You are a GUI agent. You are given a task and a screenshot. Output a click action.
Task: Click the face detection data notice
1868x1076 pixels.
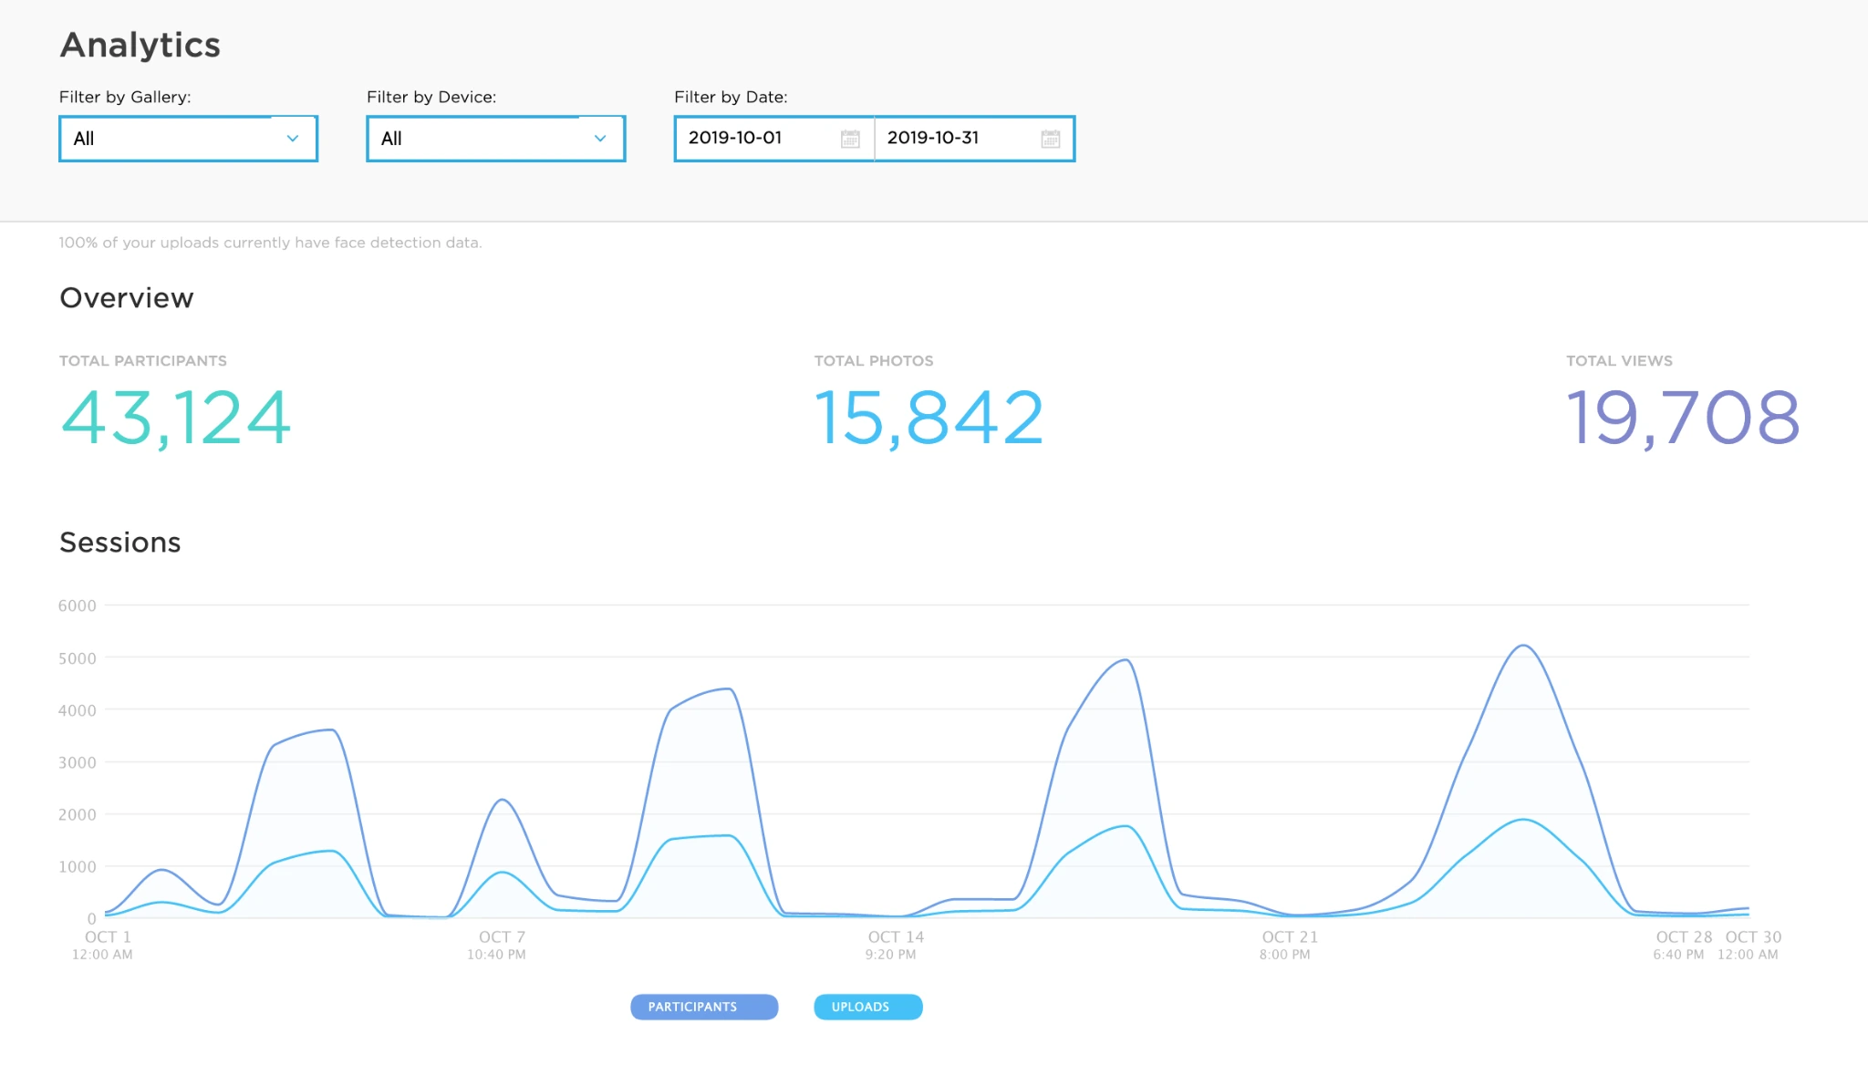(x=270, y=243)
